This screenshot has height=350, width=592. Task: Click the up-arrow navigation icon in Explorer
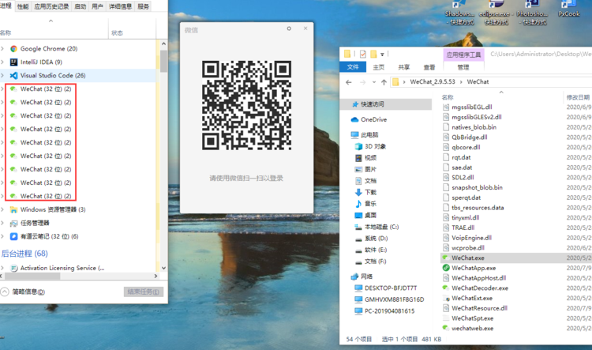click(x=384, y=81)
